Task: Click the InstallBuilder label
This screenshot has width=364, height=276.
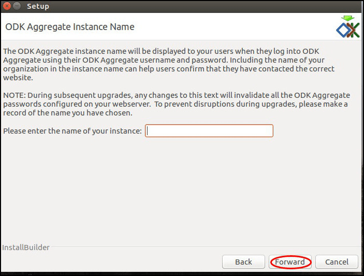Action: [x=26, y=248]
